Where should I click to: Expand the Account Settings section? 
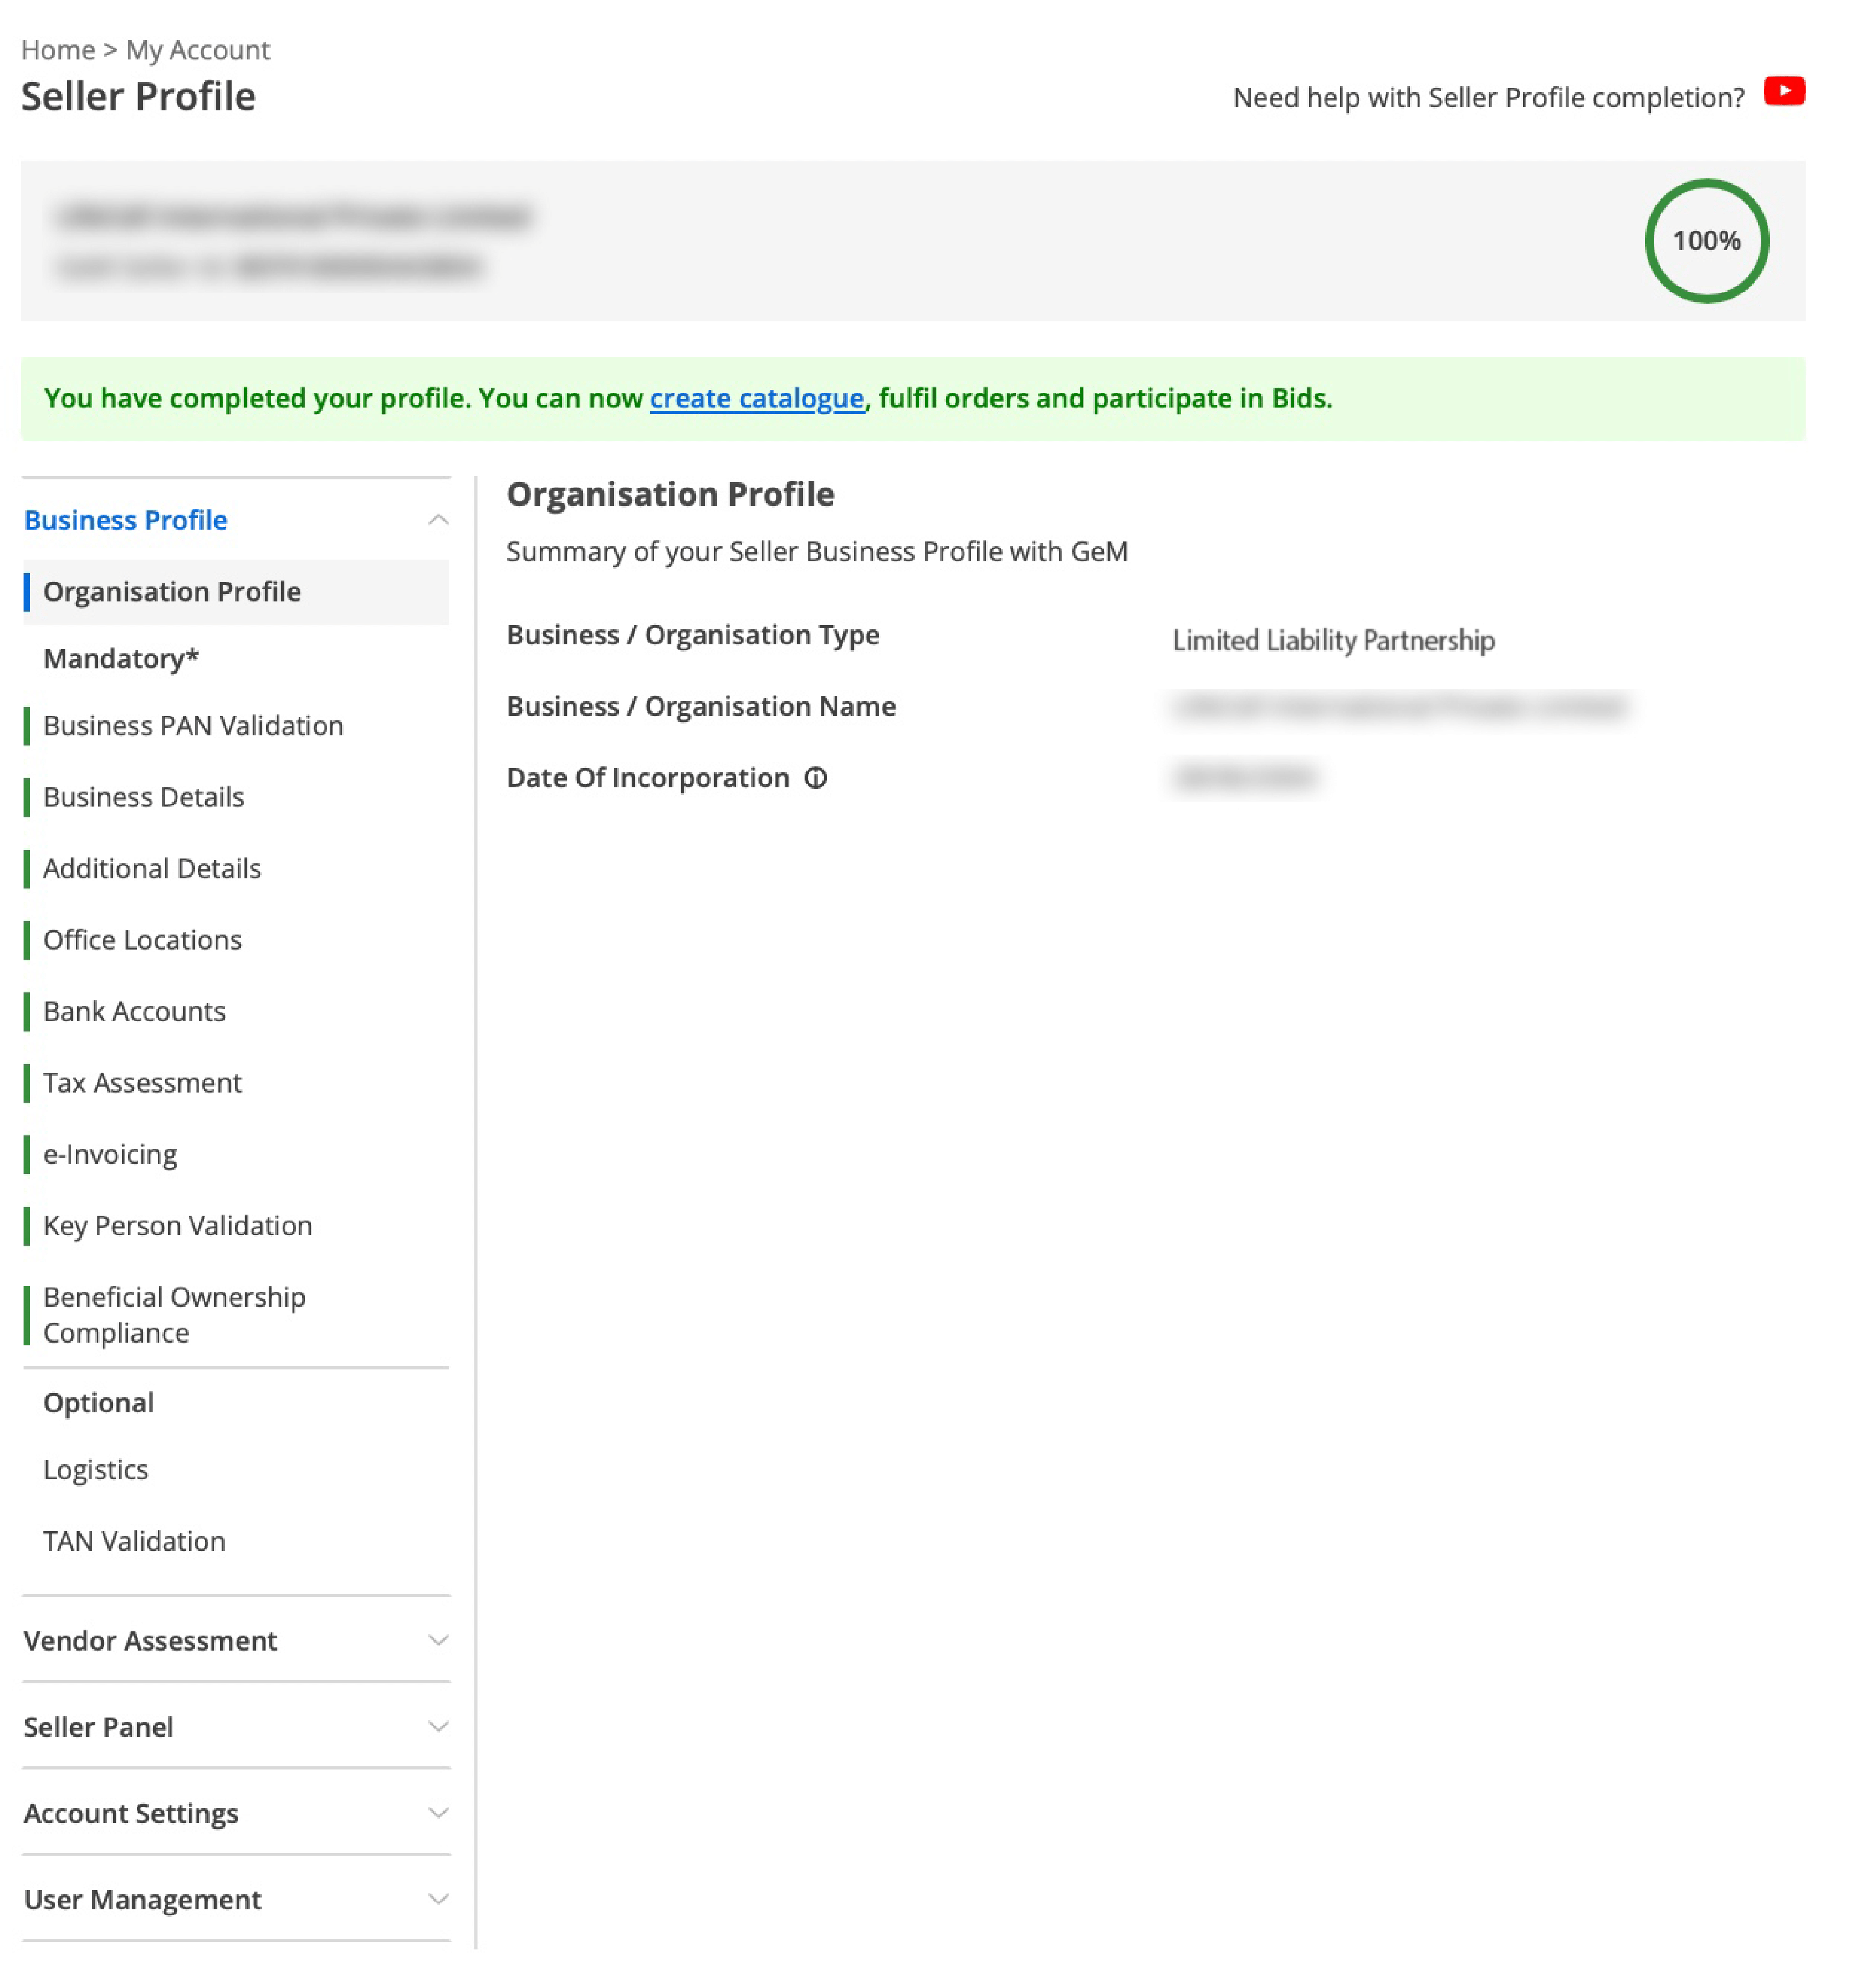point(236,1813)
